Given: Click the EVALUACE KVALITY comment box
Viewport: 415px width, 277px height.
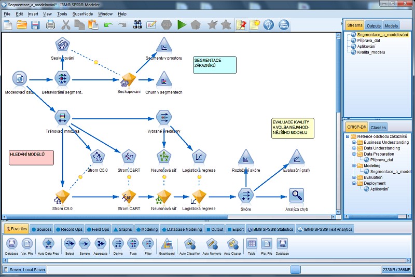Looking at the screenshot, I should (293, 128).
